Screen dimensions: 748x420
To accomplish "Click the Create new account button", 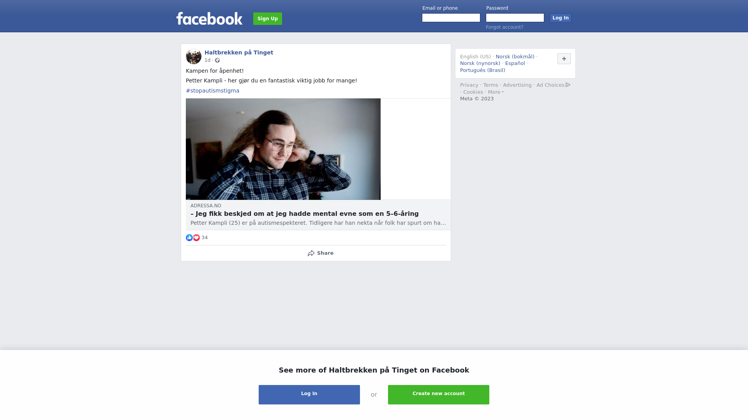I will coord(439,395).
